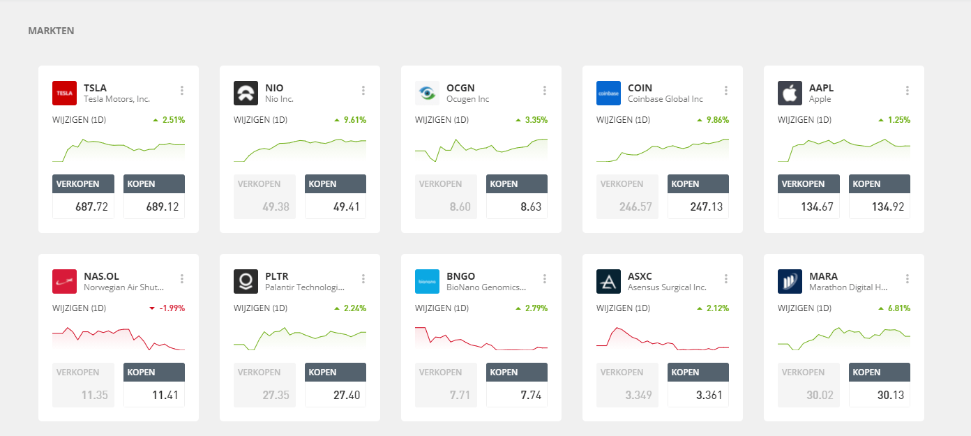971x436 pixels.
Task: Open the COIN card options menu
Action: (x=726, y=91)
